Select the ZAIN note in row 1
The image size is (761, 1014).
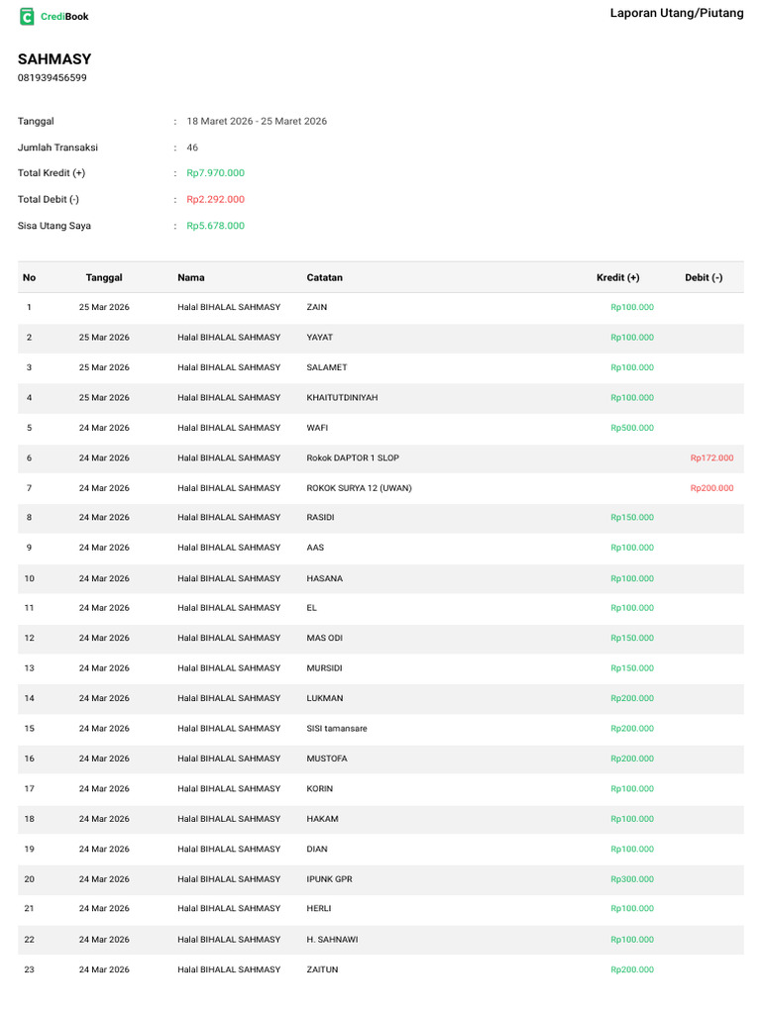tap(316, 307)
